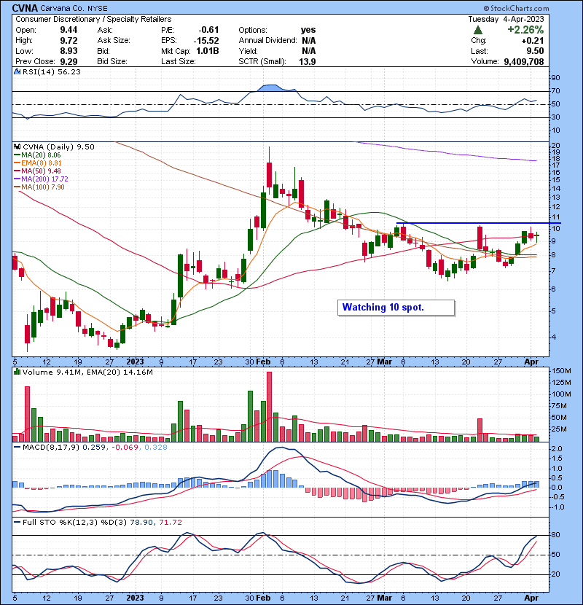The height and width of the screenshot is (605, 583).
Task: Click the 2.0 MACD axis label
Action: [557, 449]
